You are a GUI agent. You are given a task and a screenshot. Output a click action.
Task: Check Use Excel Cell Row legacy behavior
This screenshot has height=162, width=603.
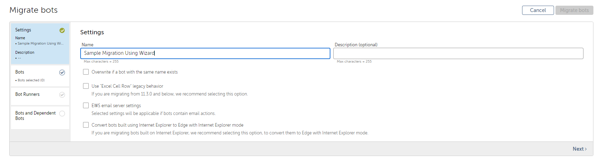pyautogui.click(x=86, y=86)
